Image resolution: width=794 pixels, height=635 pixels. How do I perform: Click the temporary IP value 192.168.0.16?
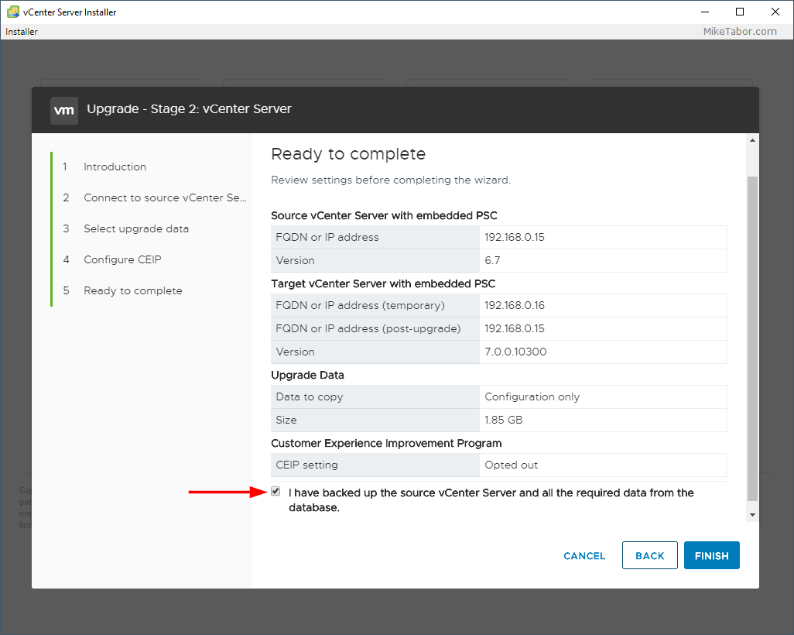pos(515,305)
